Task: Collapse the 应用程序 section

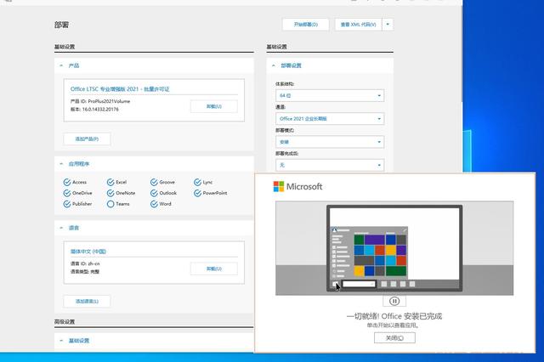Action: [x=61, y=164]
